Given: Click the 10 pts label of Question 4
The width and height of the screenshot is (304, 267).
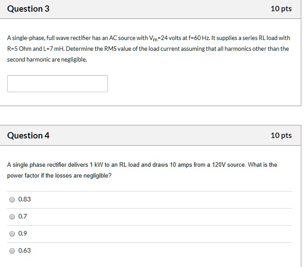Looking at the screenshot, I should coord(281,135).
